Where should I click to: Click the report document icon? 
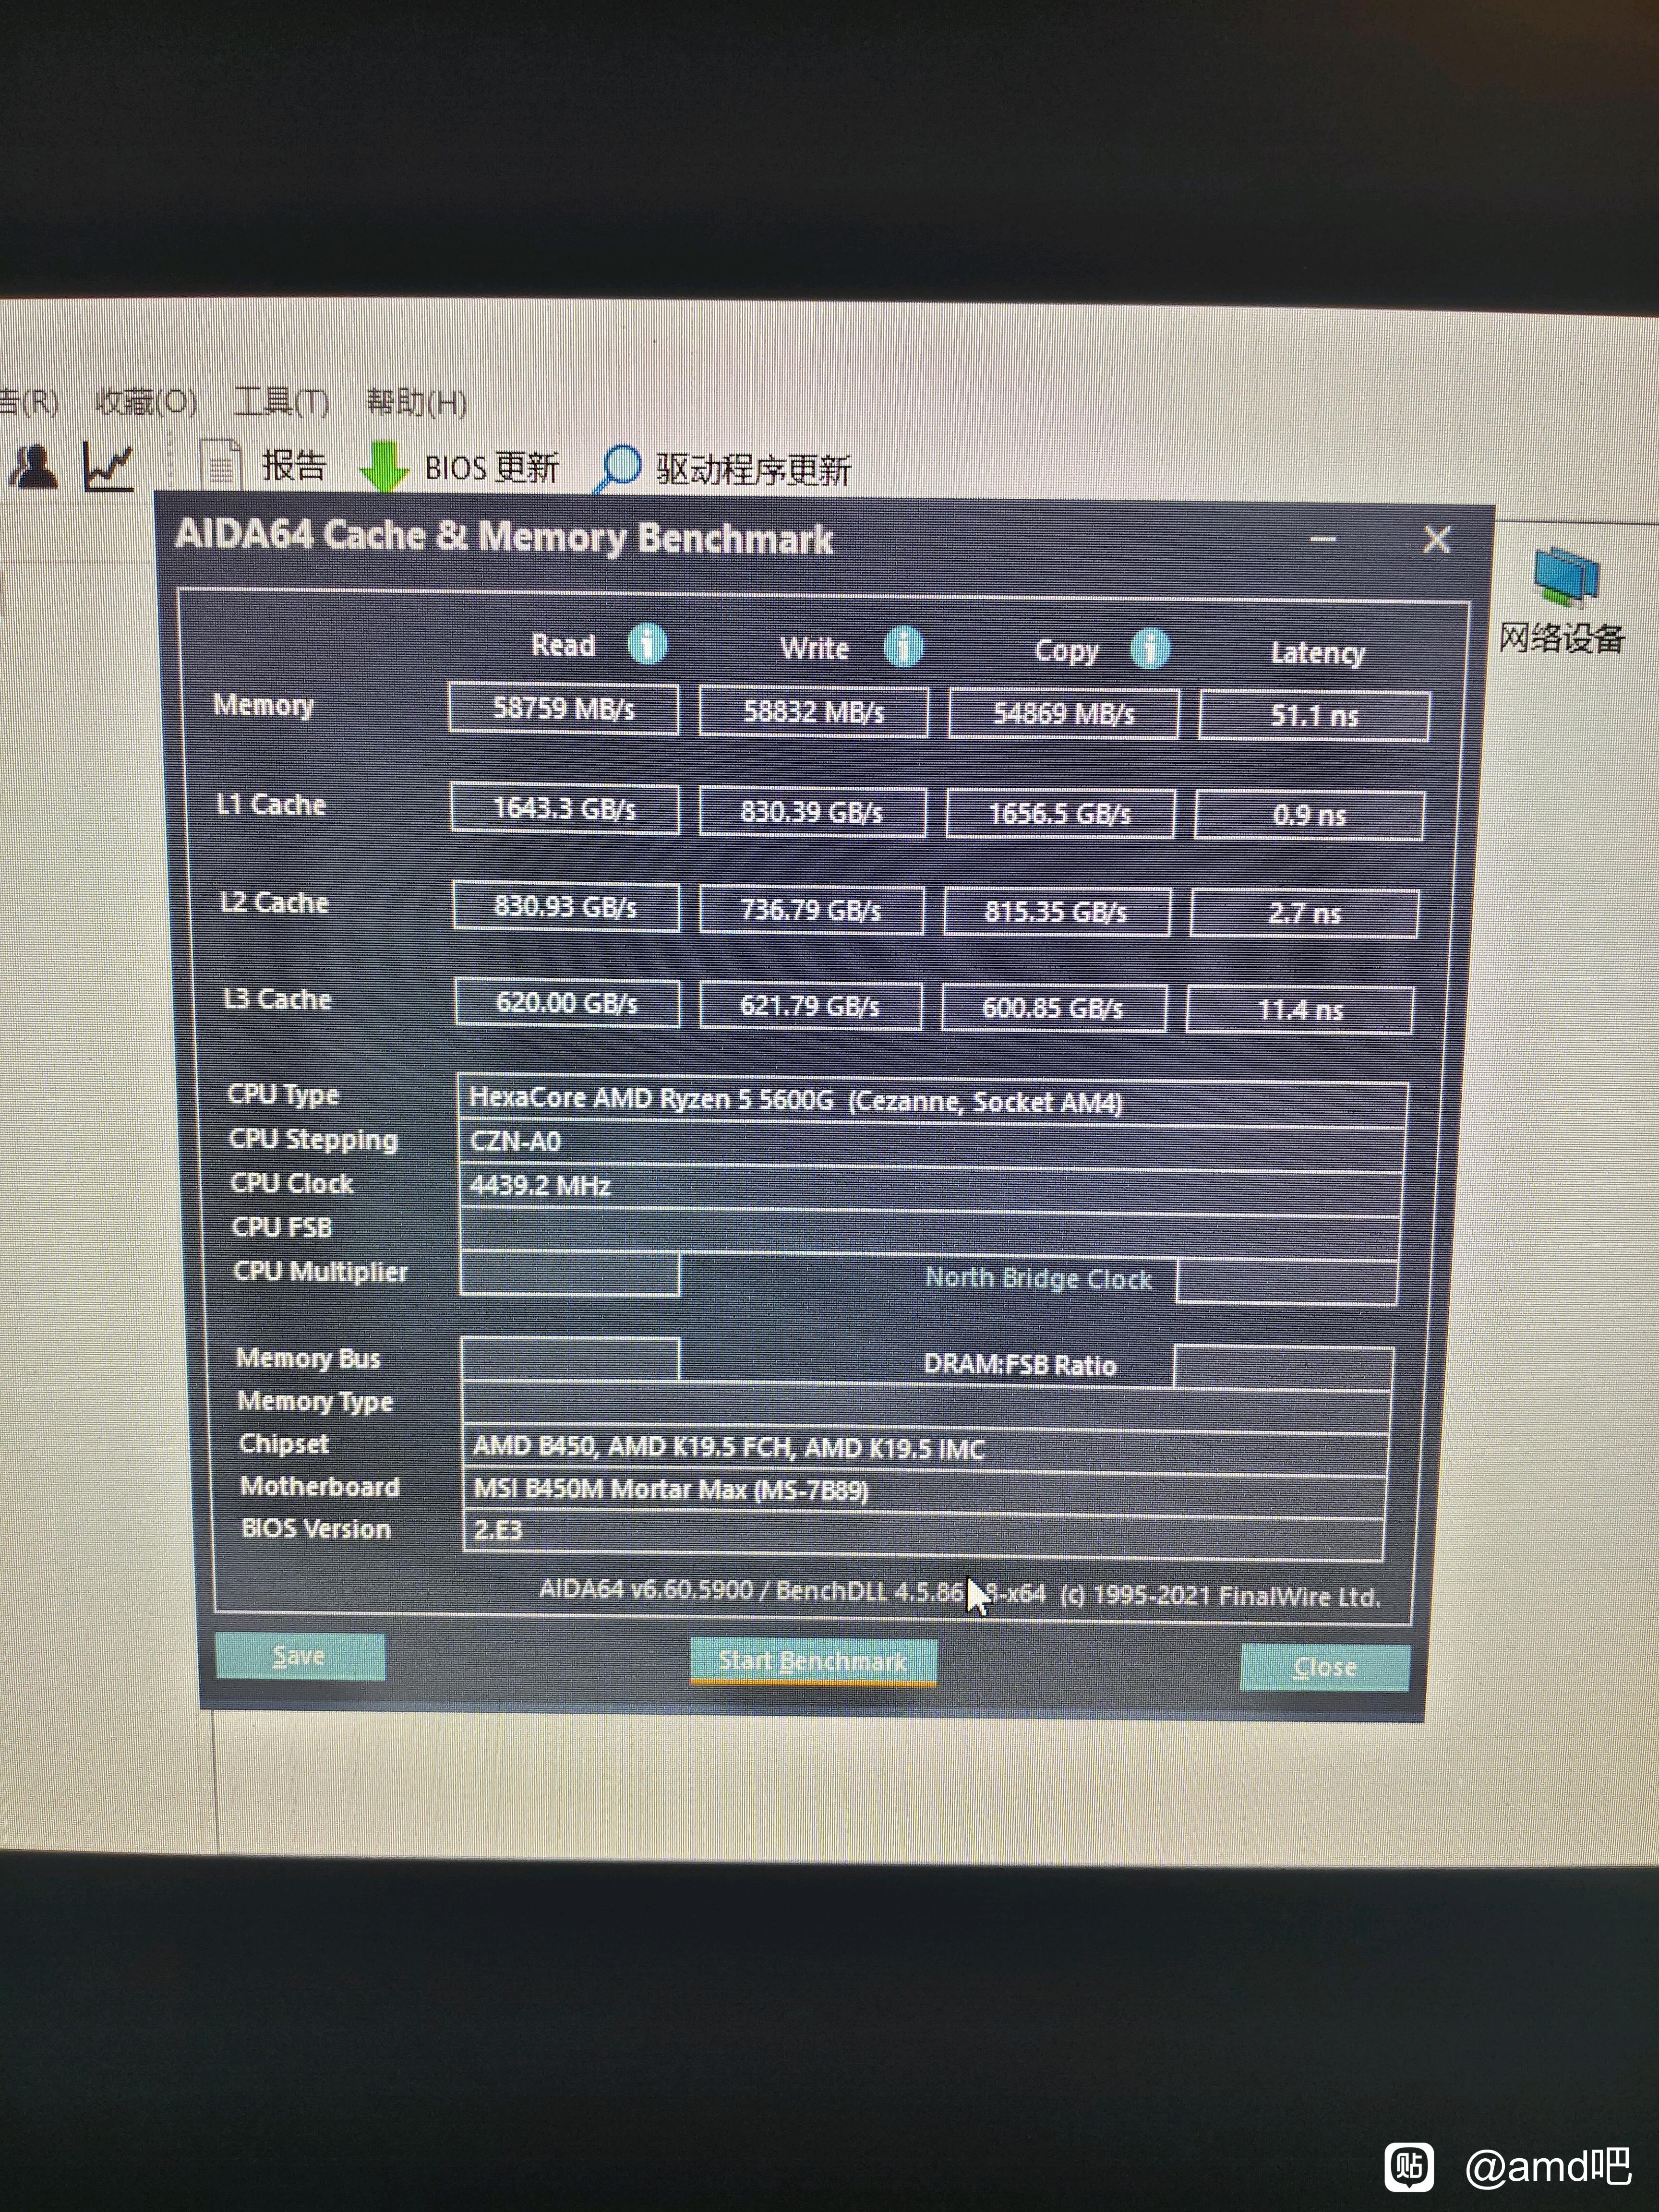pos(221,466)
